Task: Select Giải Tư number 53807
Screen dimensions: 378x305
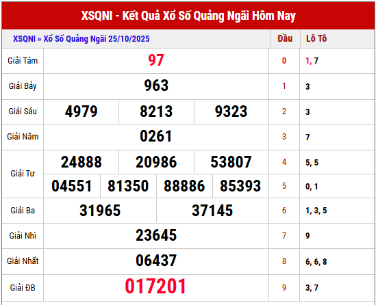Action: click(x=231, y=162)
